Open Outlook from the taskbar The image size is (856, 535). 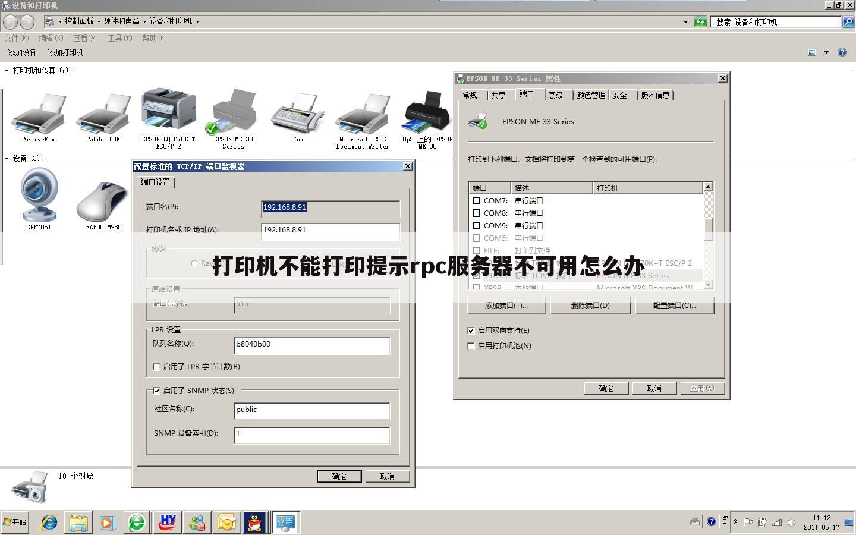pyautogui.click(x=226, y=523)
